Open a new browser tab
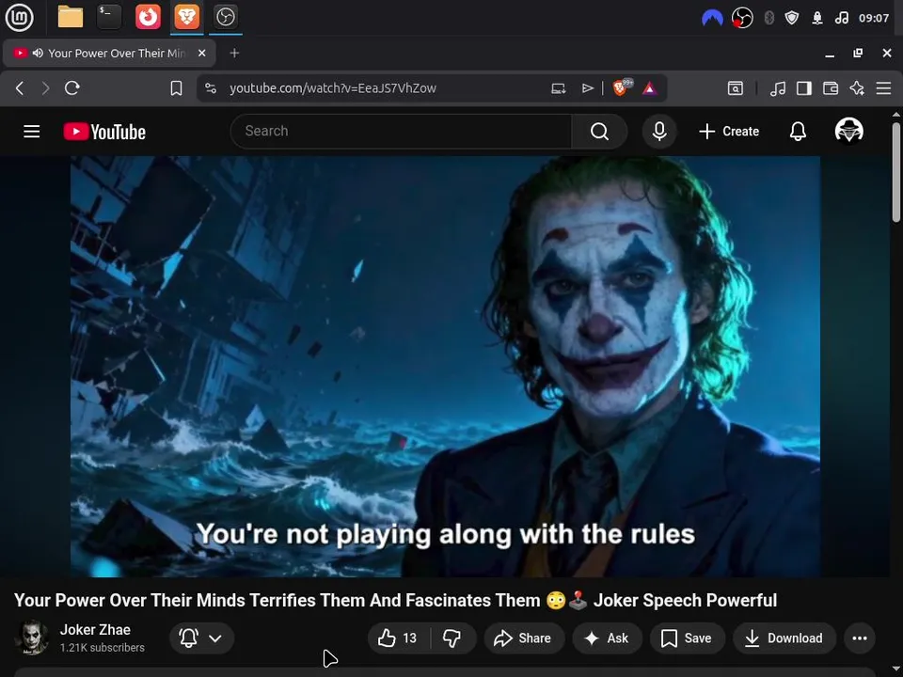This screenshot has width=903, height=677. pos(234,53)
